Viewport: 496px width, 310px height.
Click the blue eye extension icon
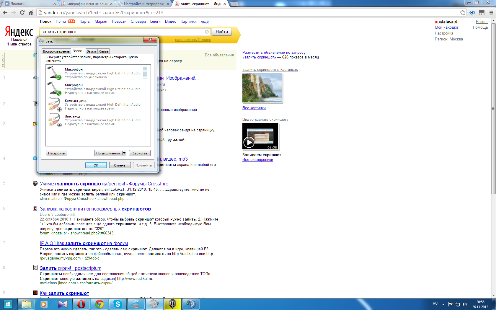coord(472,12)
